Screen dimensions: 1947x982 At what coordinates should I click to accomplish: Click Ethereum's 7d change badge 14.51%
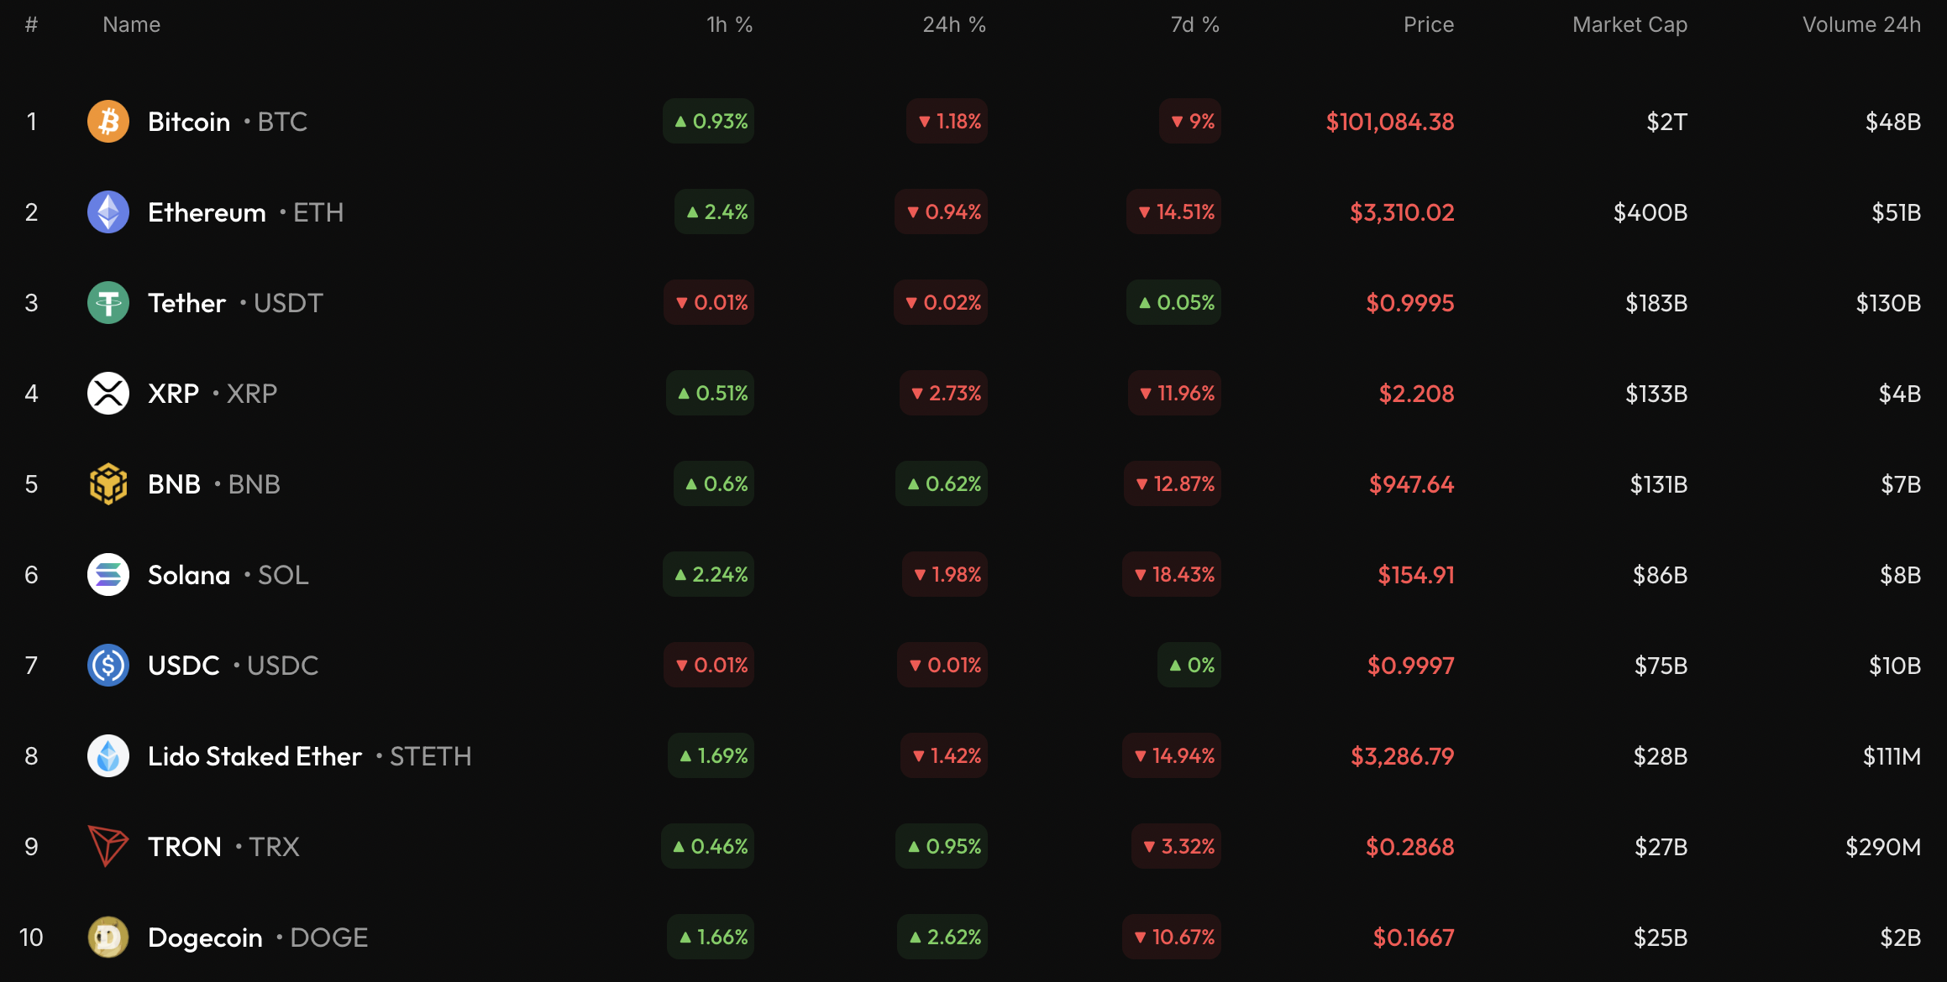1175,212
